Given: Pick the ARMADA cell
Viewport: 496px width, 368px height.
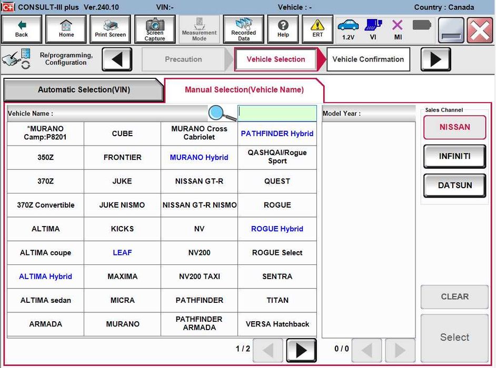Looking at the screenshot, I should coord(46,324).
